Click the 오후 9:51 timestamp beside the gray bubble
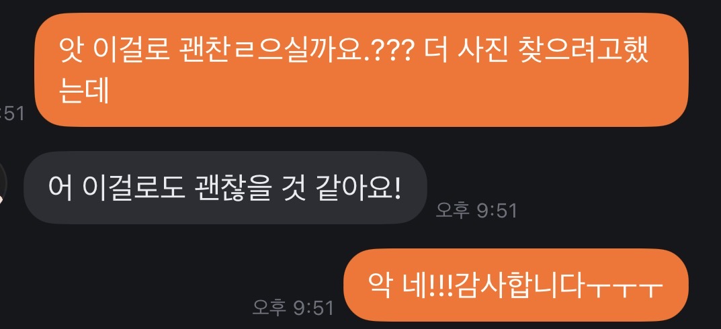The width and height of the screenshot is (721, 329). point(476,211)
